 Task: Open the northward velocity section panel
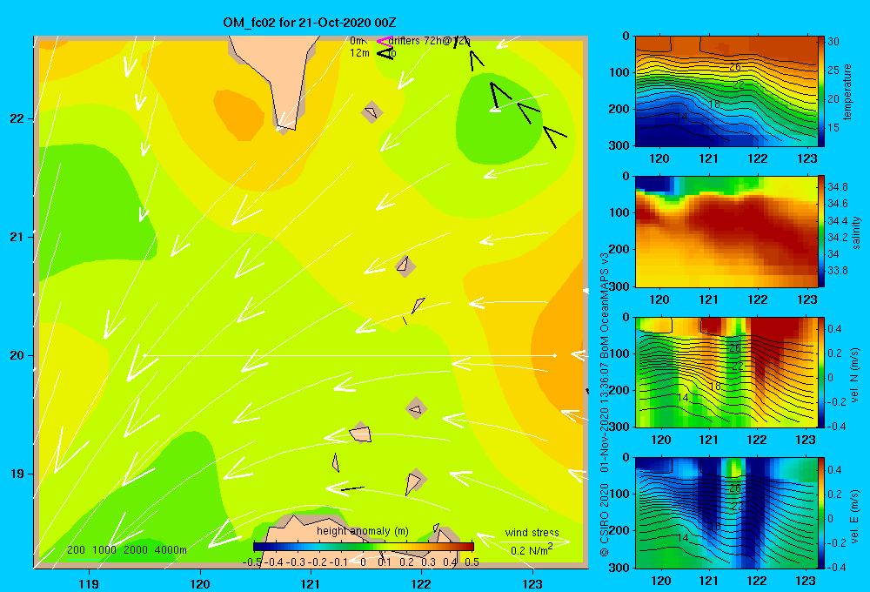pos(726,372)
